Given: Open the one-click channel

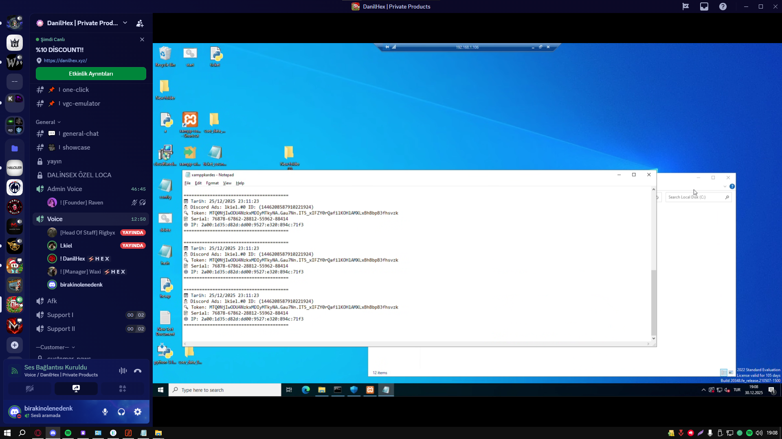Looking at the screenshot, I should tap(91, 90).
